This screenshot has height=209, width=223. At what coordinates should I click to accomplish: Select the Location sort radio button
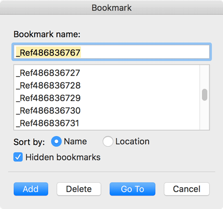click(108, 141)
